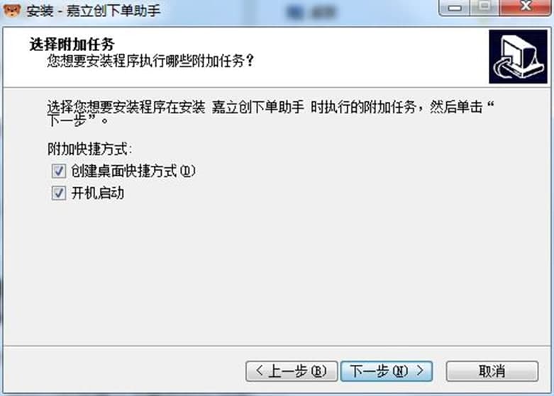554x396 pixels.
Task: Click the left chevron on 上一步 button
Action: [x=260, y=370]
